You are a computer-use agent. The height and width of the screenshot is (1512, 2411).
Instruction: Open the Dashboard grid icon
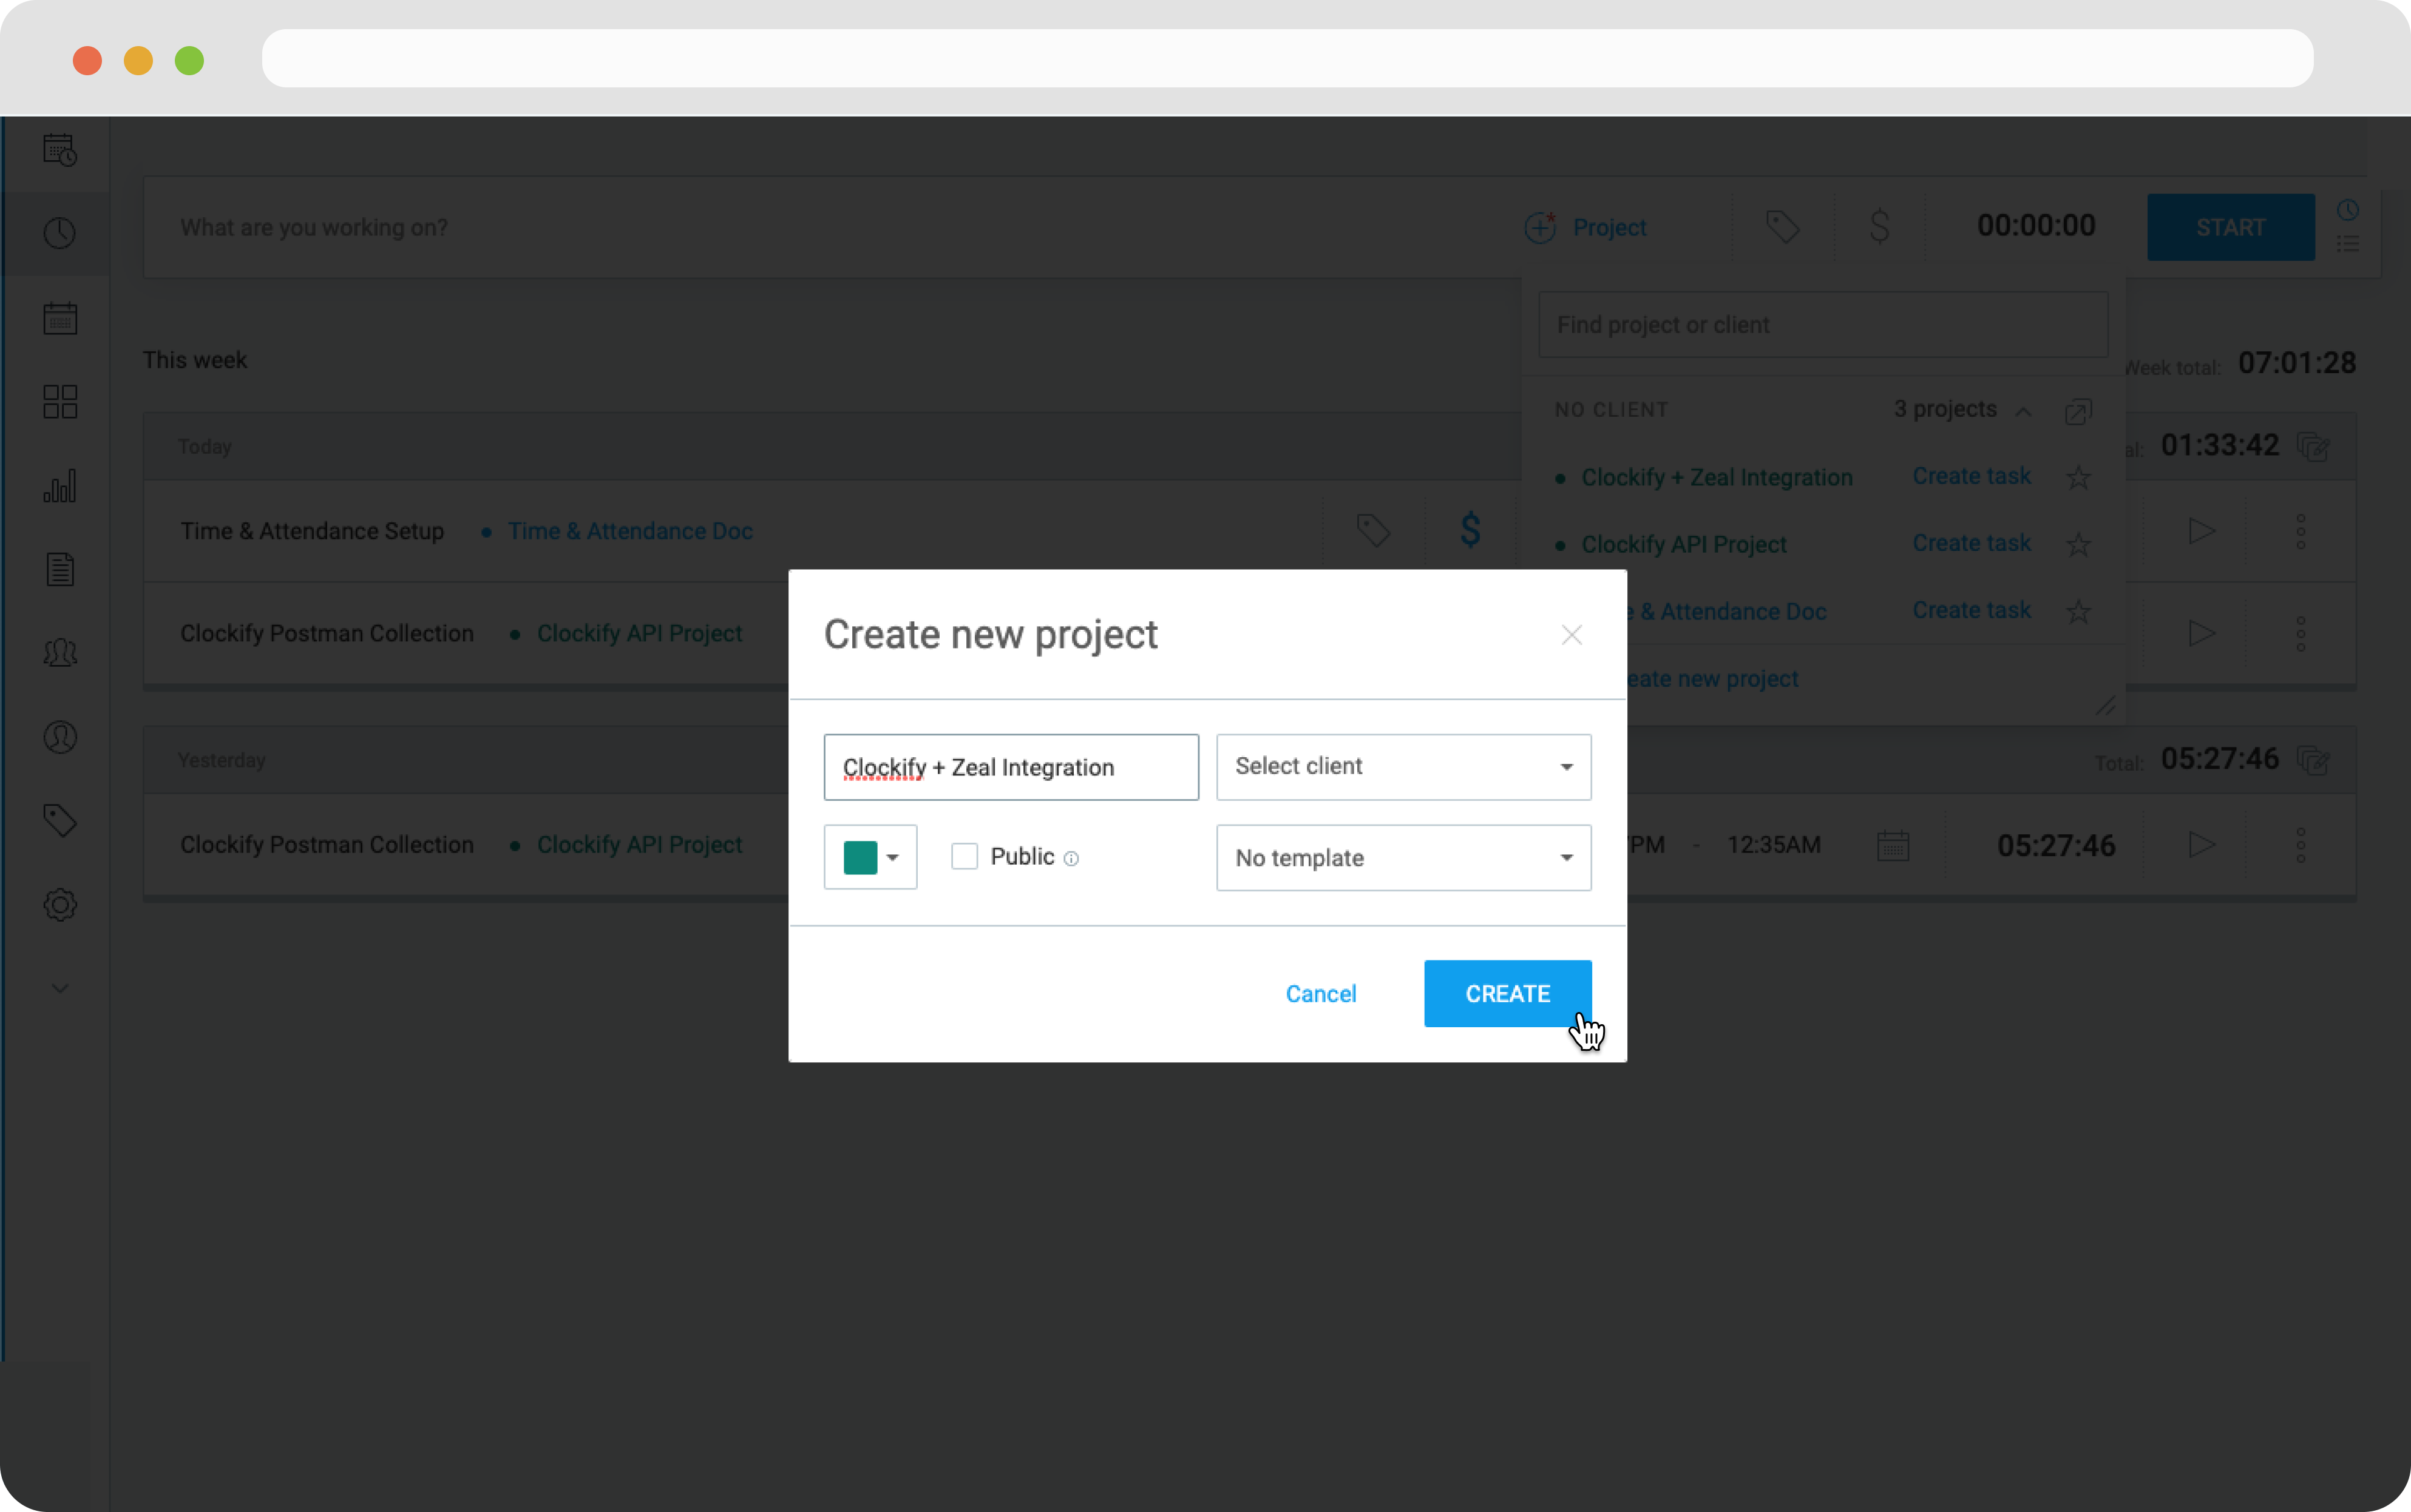pyautogui.click(x=60, y=402)
